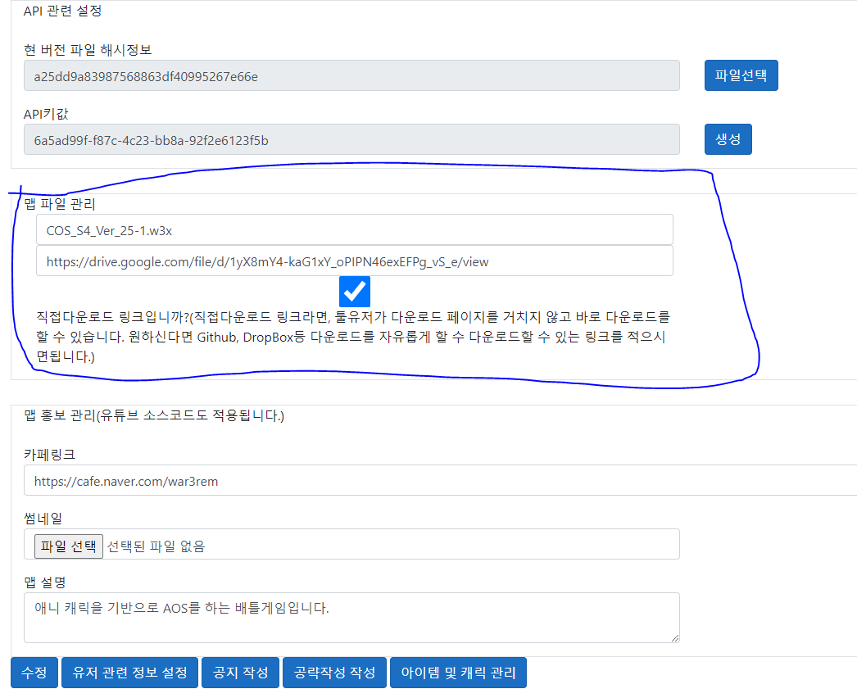Uncheck the direct download link checkbox
Viewport: 857px width, 698px height.
pos(355,292)
